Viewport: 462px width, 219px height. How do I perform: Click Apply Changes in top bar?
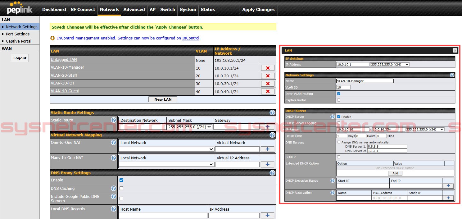(x=258, y=9)
